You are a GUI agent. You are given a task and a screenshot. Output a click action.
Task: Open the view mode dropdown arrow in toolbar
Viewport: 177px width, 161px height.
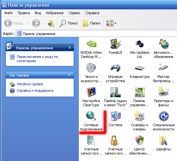tap(115, 23)
